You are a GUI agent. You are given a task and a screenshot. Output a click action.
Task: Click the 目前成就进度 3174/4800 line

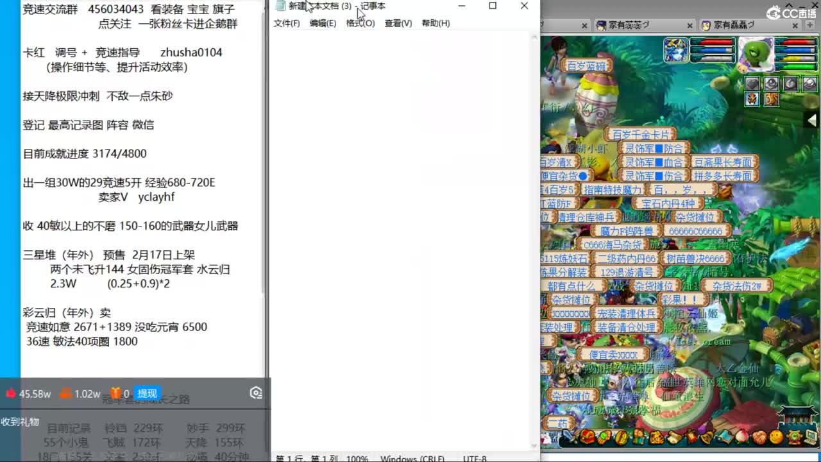pyautogui.click(x=85, y=154)
